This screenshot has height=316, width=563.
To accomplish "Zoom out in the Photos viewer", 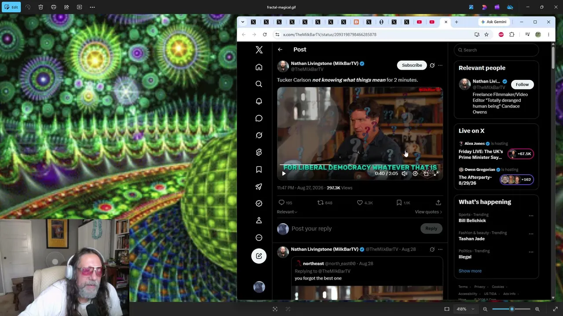I will (485, 309).
